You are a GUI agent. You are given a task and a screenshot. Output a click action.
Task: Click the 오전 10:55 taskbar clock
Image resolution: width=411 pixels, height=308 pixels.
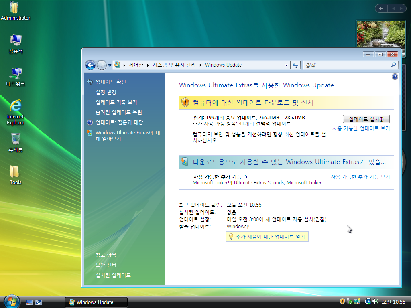(x=393, y=302)
